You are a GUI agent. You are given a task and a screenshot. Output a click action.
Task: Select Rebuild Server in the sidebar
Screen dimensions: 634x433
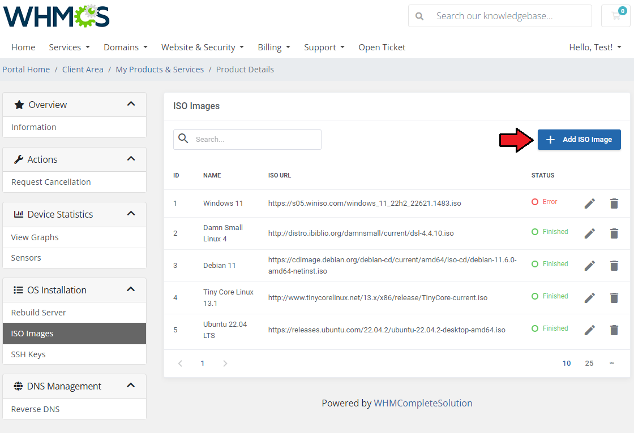coord(38,313)
